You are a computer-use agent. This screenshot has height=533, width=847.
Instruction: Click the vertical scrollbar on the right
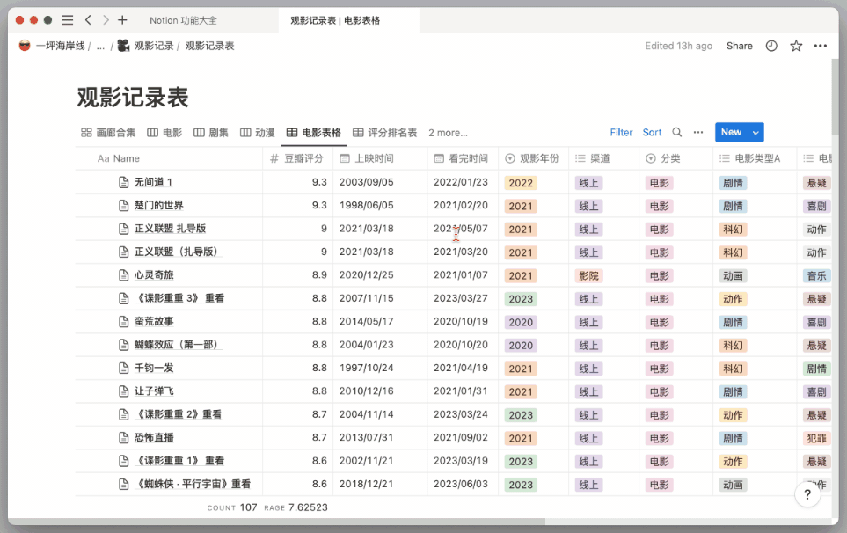coord(835,98)
